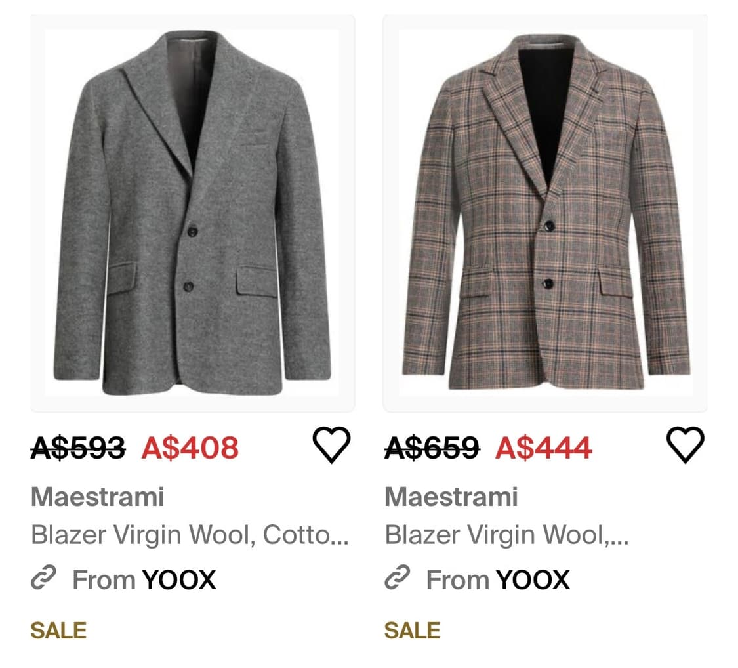The height and width of the screenshot is (668, 738).
Task: Open Maestrami brand for the A$444 blazer
Action: [x=451, y=497]
